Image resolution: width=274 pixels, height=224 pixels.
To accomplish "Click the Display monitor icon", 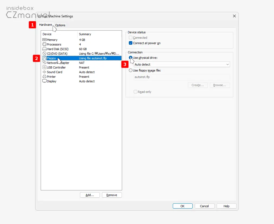I will pyautogui.click(x=44, y=81).
